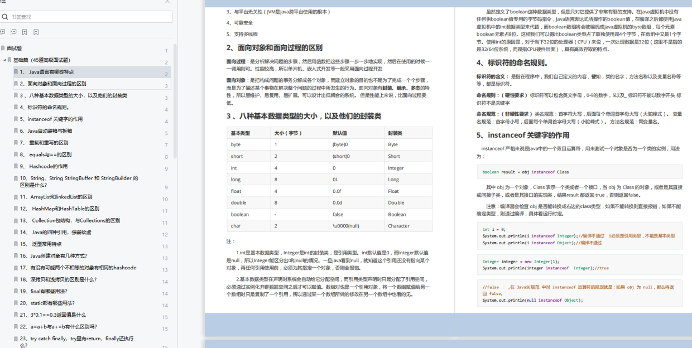This screenshot has width=692, height=348.
Task: Open bookmark 3、八种基本数据类型的大小
Action: [x=74, y=95]
